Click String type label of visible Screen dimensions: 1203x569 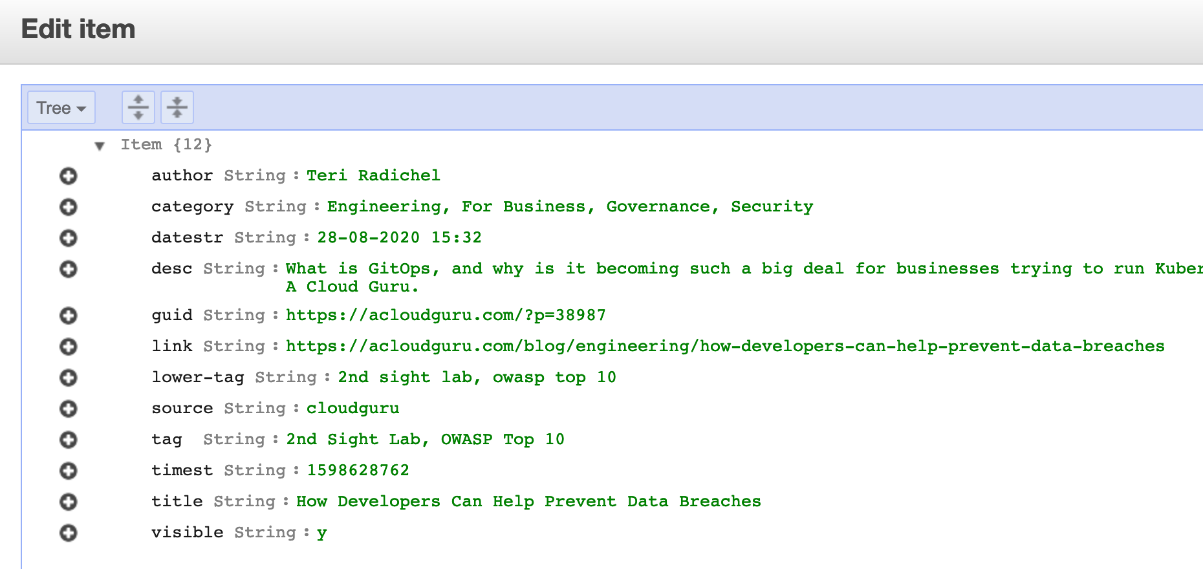pos(265,532)
